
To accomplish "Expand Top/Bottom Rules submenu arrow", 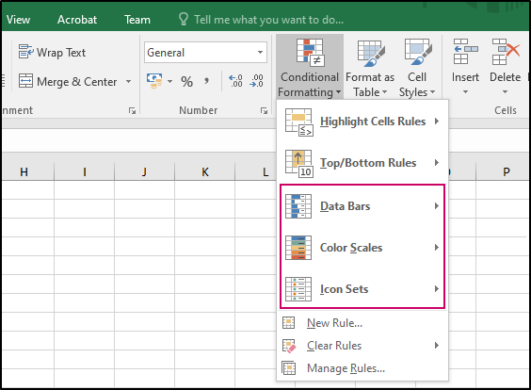I will (437, 163).
